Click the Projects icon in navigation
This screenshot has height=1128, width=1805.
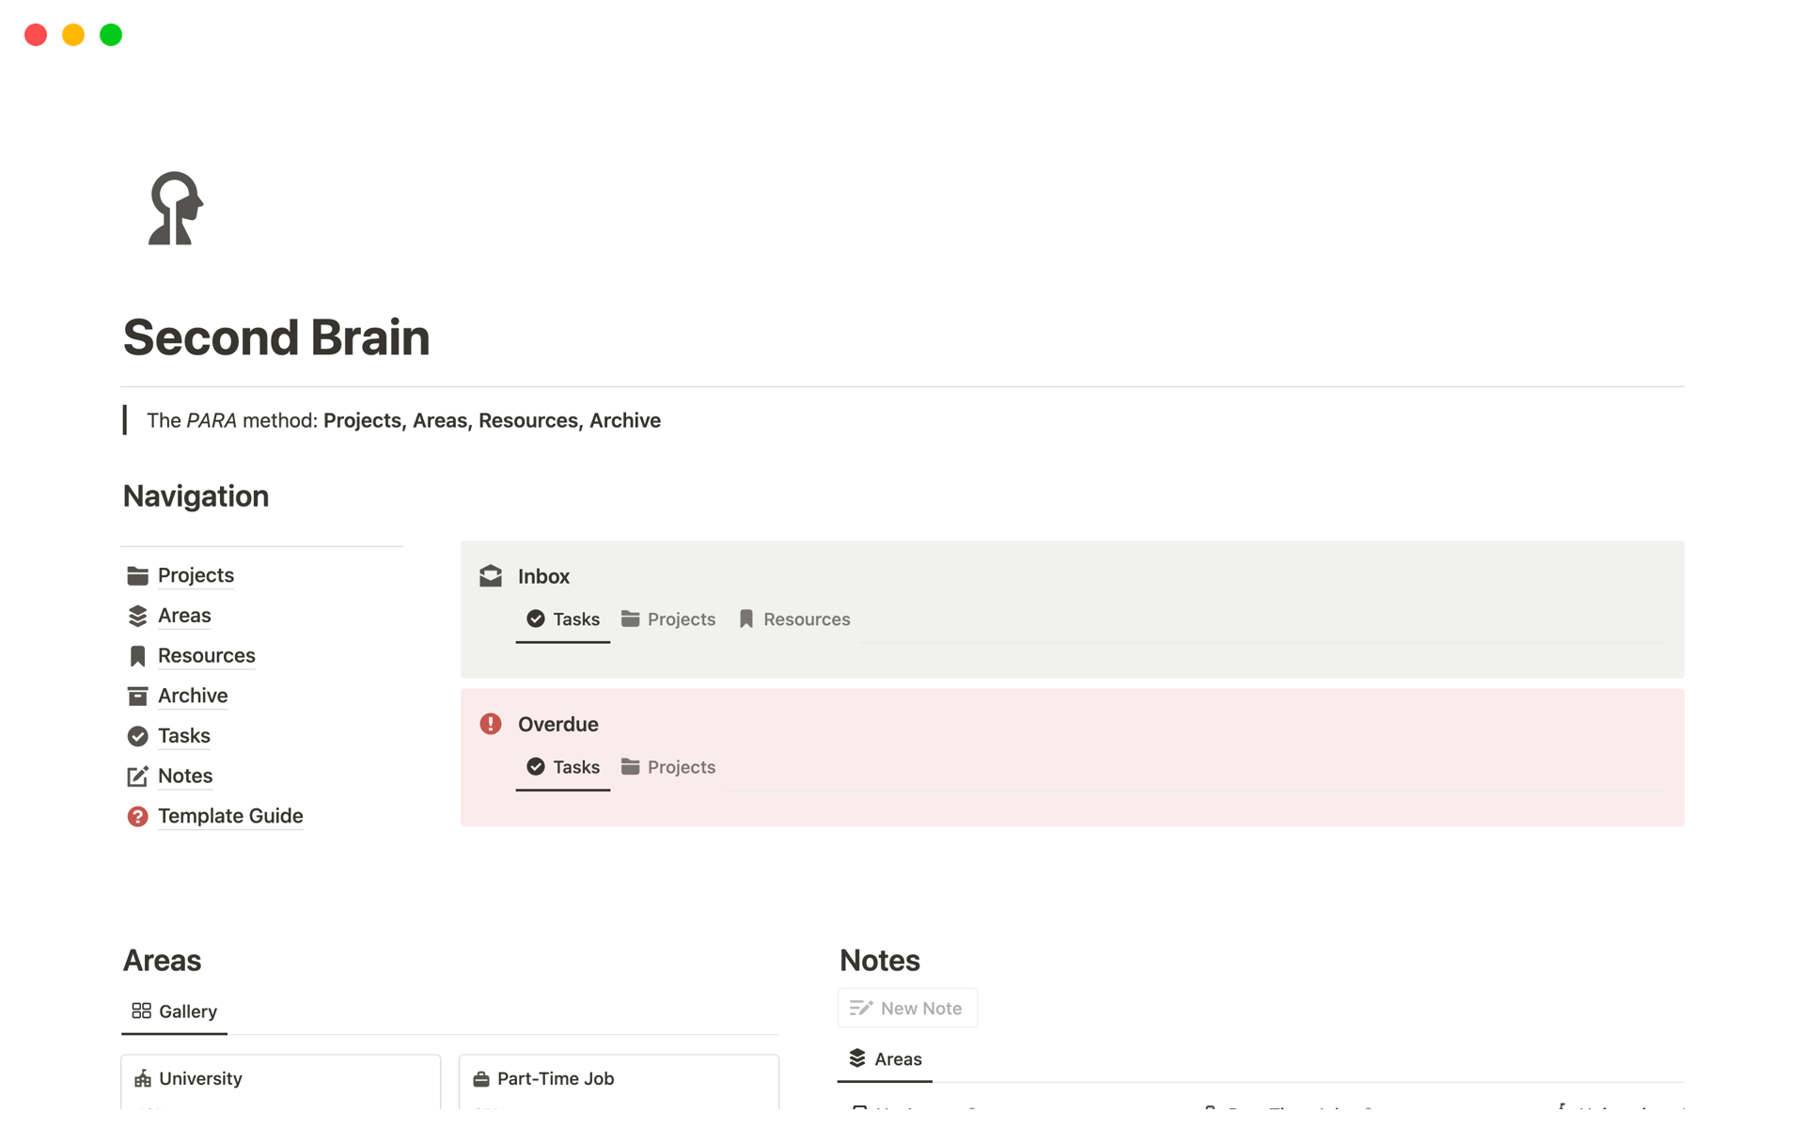point(138,574)
